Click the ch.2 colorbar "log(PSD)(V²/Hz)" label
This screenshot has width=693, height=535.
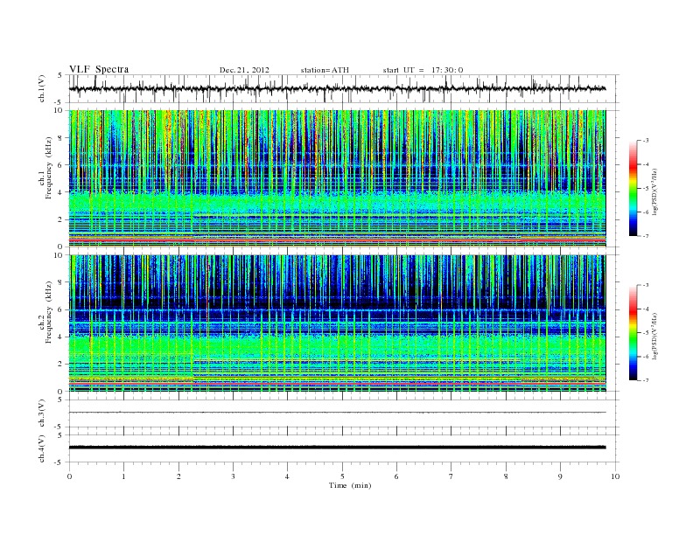click(654, 335)
